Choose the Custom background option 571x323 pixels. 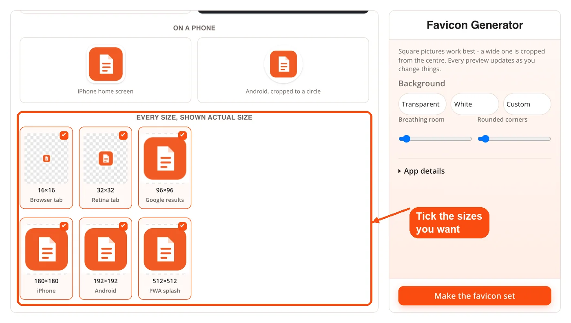pyautogui.click(x=527, y=104)
